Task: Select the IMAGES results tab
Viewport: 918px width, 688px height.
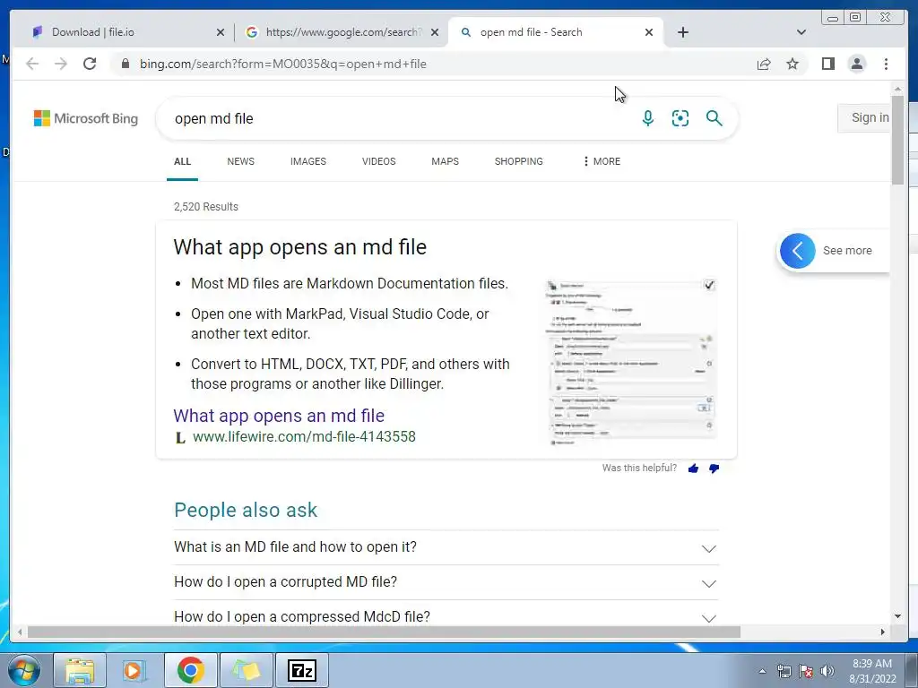Action: click(308, 161)
